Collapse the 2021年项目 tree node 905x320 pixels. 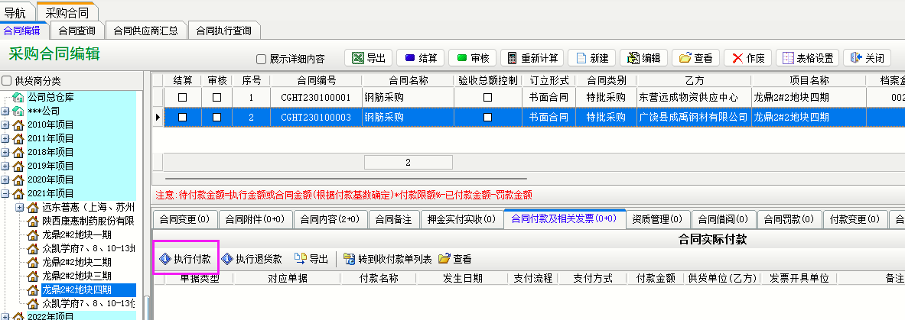5,193
